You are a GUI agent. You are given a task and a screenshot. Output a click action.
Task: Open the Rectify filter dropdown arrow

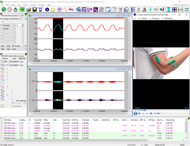point(14,29)
